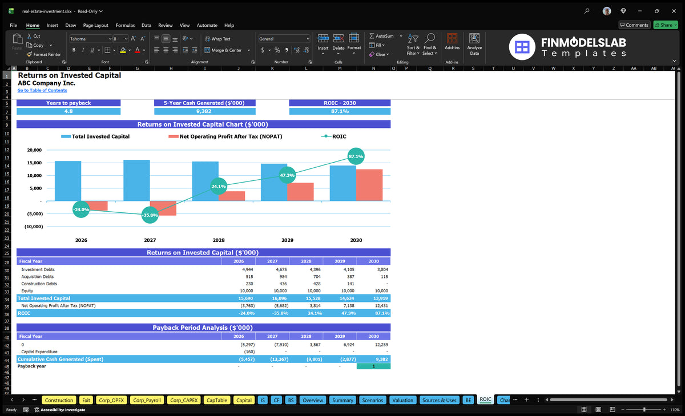Click the Accounting Number Format dollar icon
The width and height of the screenshot is (685, 416).
pos(263,50)
